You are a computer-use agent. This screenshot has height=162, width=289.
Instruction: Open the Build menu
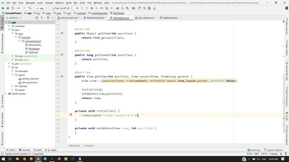(69, 3)
